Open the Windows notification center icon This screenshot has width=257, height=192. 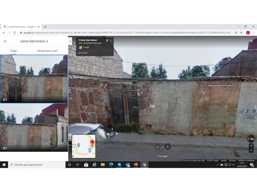pos(252,165)
